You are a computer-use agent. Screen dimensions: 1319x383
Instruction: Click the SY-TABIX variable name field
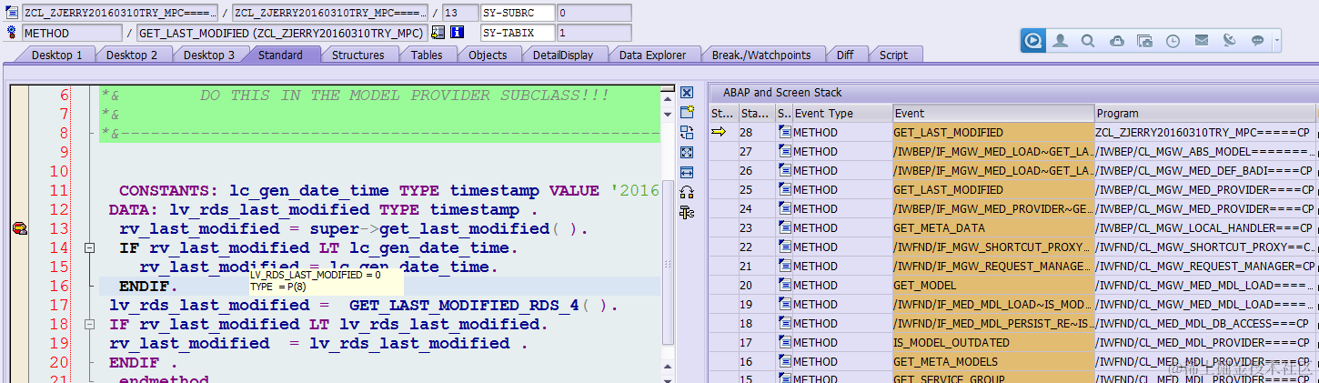[x=517, y=33]
